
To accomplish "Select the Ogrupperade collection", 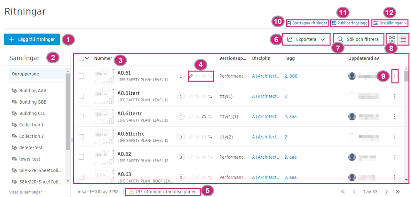I will [25, 74].
